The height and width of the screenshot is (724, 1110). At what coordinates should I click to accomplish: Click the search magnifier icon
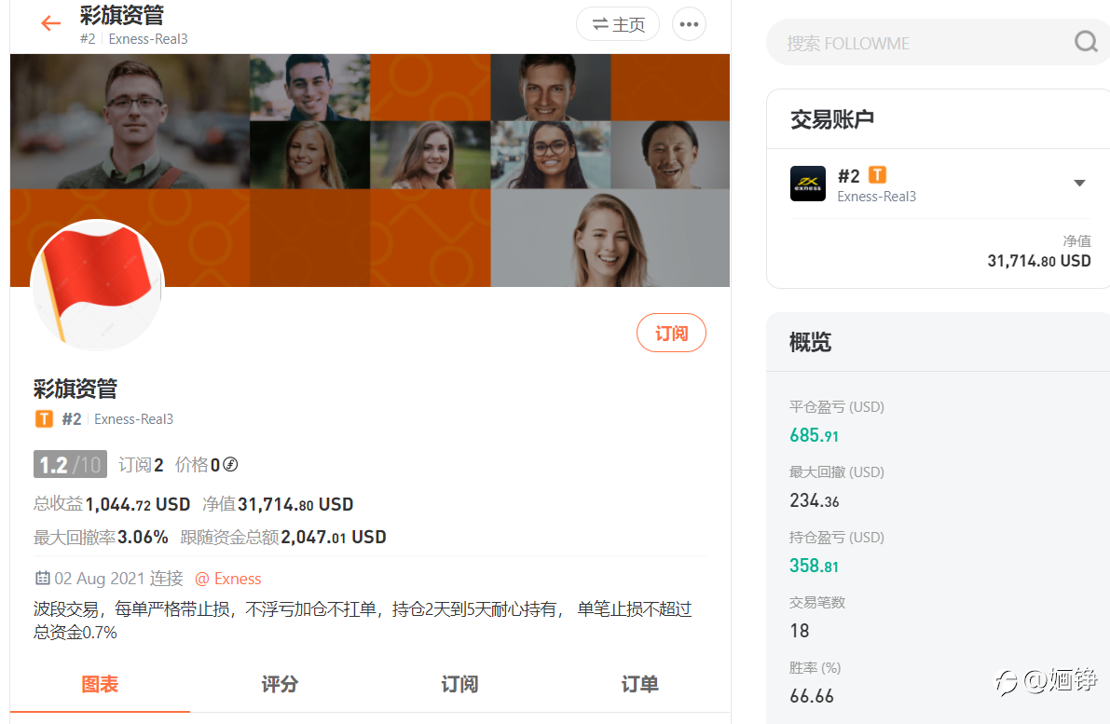1085,42
